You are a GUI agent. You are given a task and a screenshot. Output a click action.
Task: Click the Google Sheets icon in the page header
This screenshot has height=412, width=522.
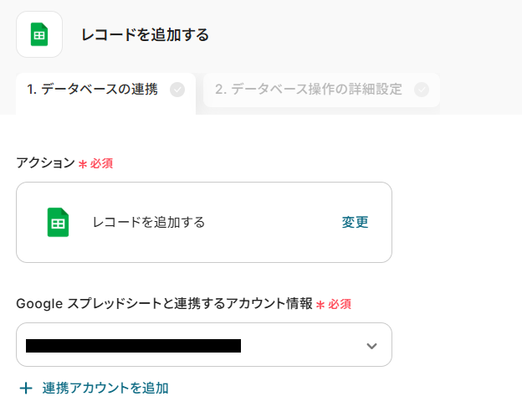(39, 34)
